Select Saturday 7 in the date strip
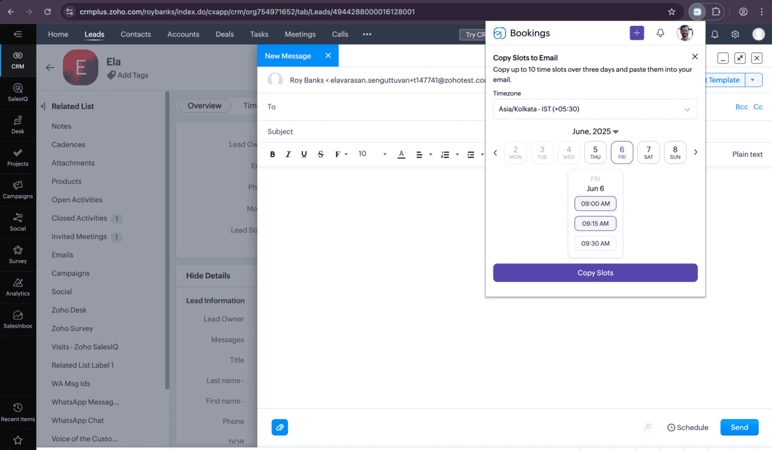The height and width of the screenshot is (450, 772). 648,153
